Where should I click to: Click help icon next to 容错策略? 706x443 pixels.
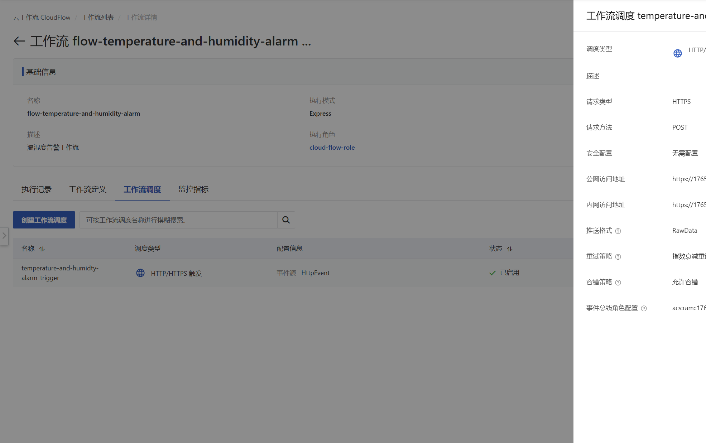click(x=618, y=283)
